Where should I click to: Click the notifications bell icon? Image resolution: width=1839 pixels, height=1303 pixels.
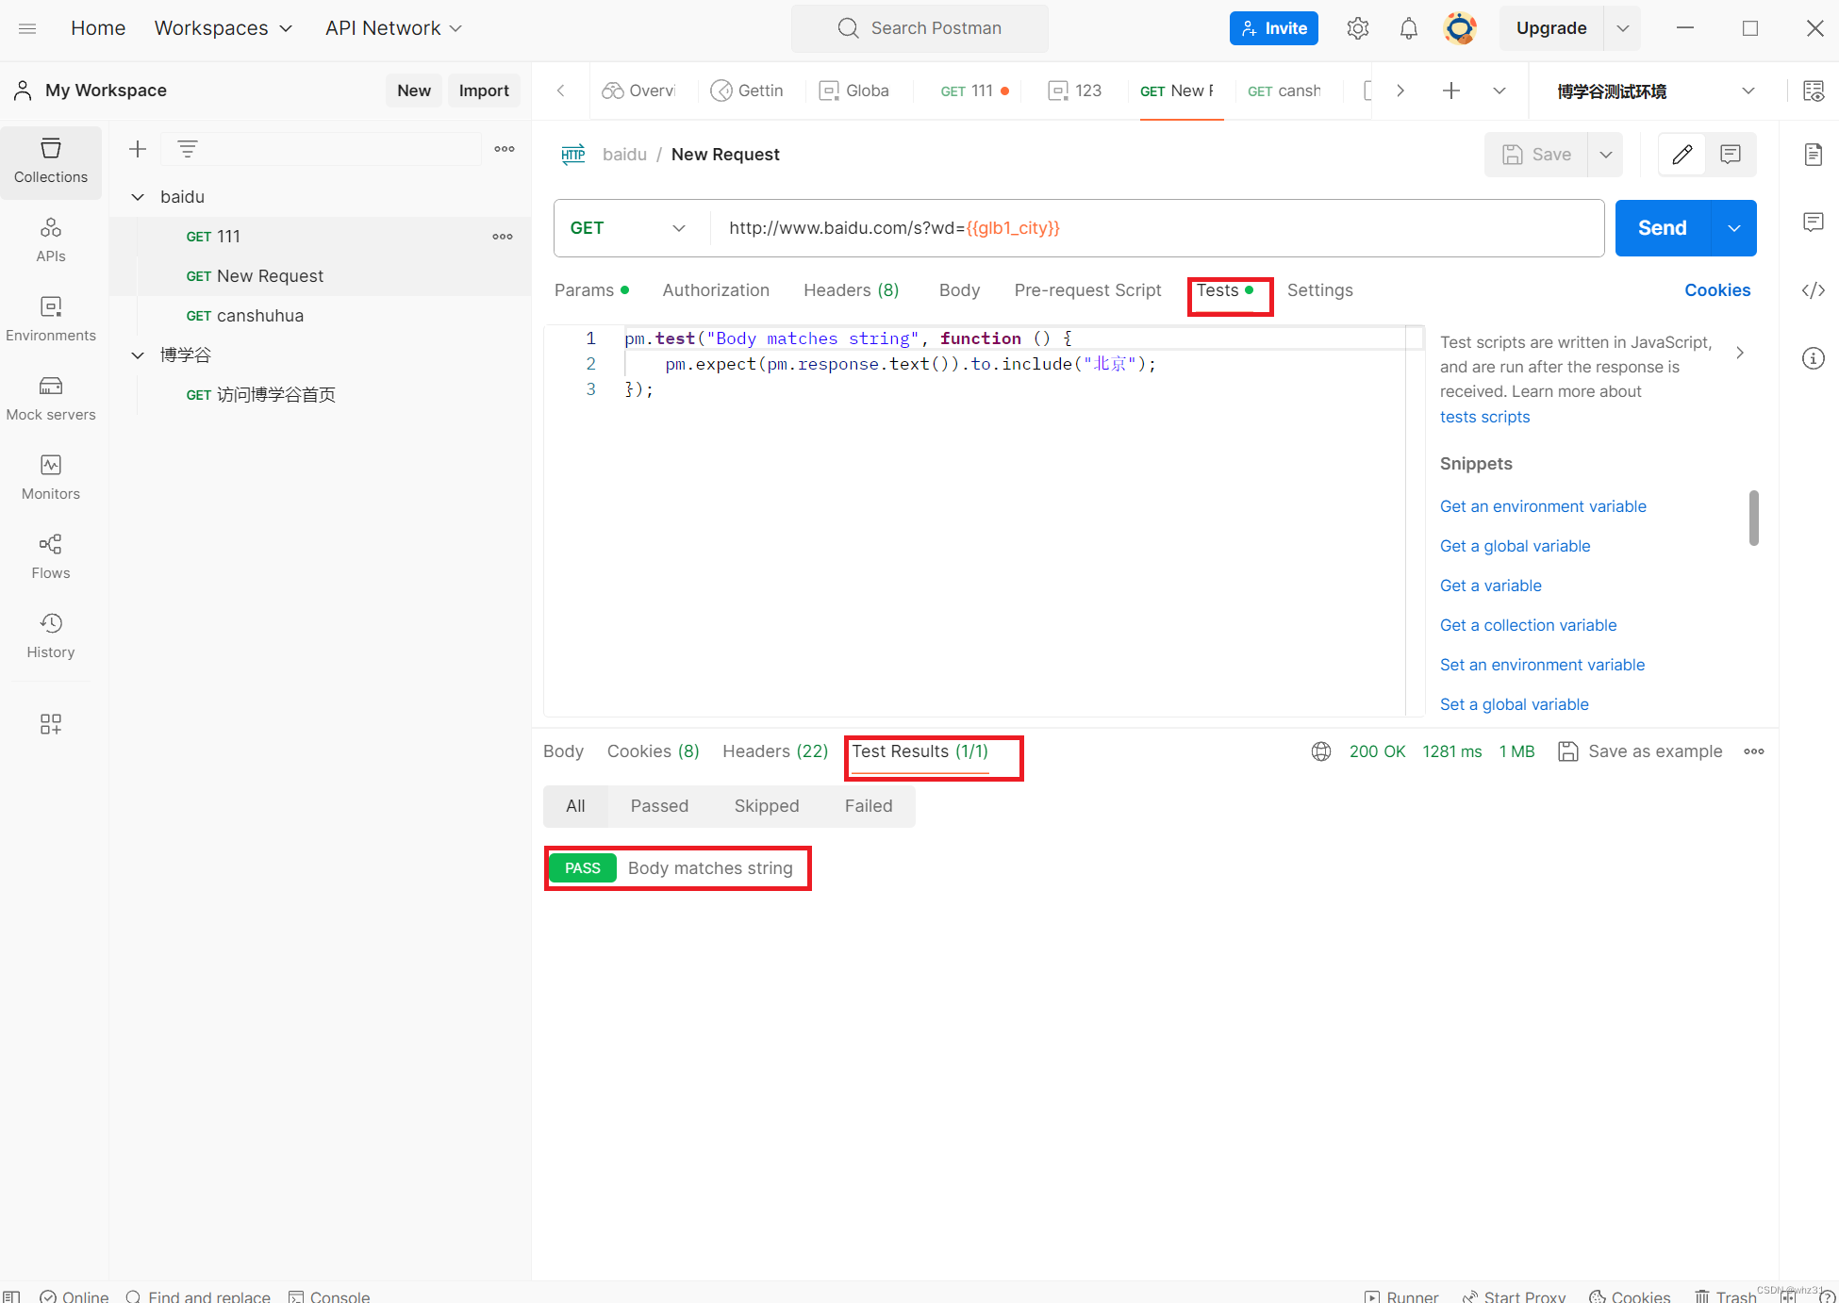point(1408,28)
